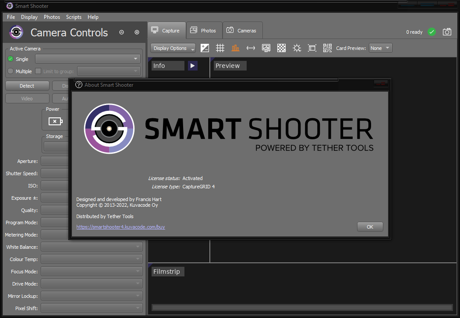
Task: Switch to the Capture tab
Action: 166,30
